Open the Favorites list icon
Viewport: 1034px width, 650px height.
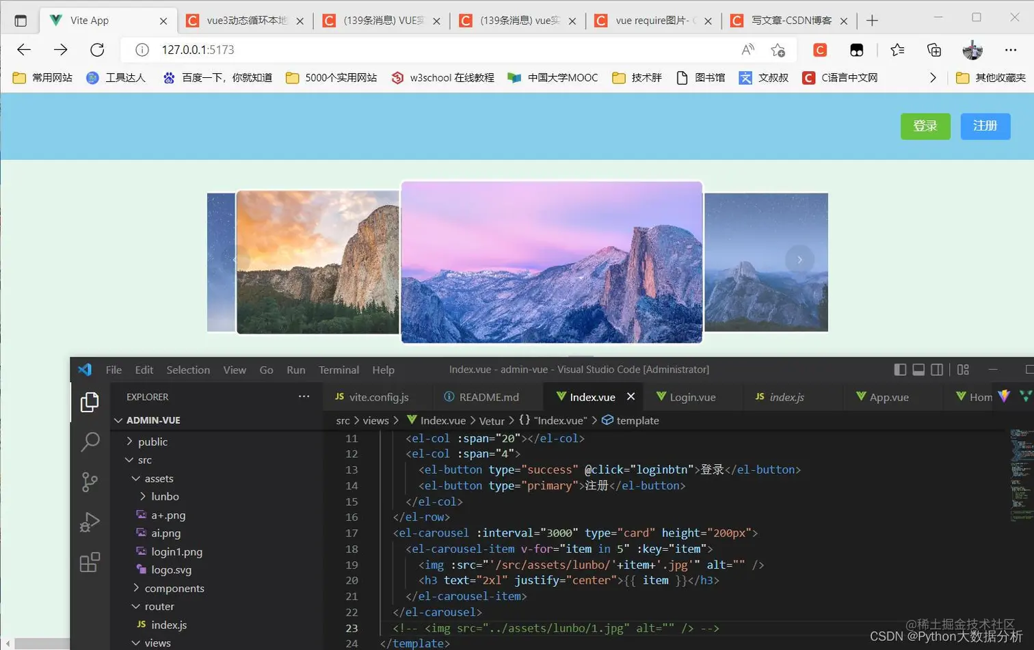click(897, 49)
